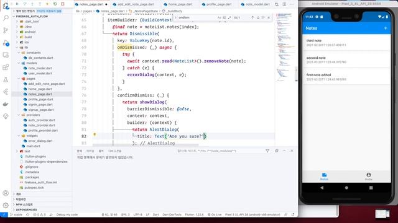Expand the ios folder
398x223 pixels.
click(26, 42)
